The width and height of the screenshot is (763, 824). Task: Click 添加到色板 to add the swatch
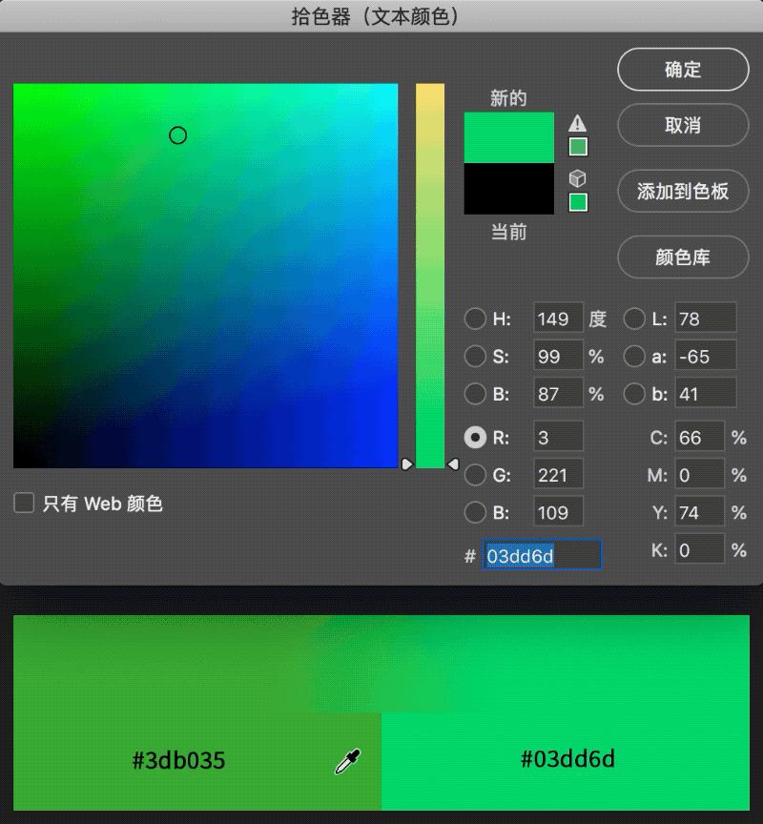point(683,192)
